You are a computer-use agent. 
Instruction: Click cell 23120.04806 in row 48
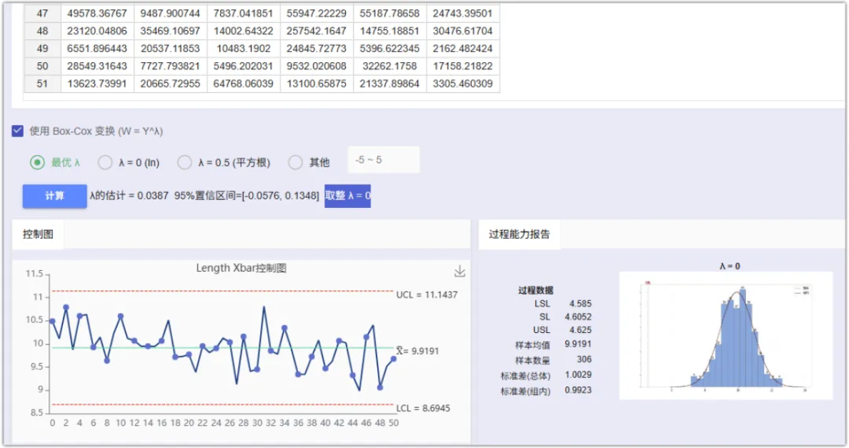tap(97, 31)
